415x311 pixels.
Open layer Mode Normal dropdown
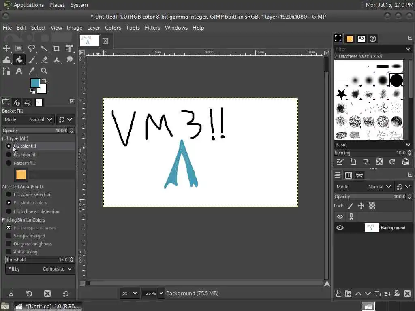(x=364, y=187)
